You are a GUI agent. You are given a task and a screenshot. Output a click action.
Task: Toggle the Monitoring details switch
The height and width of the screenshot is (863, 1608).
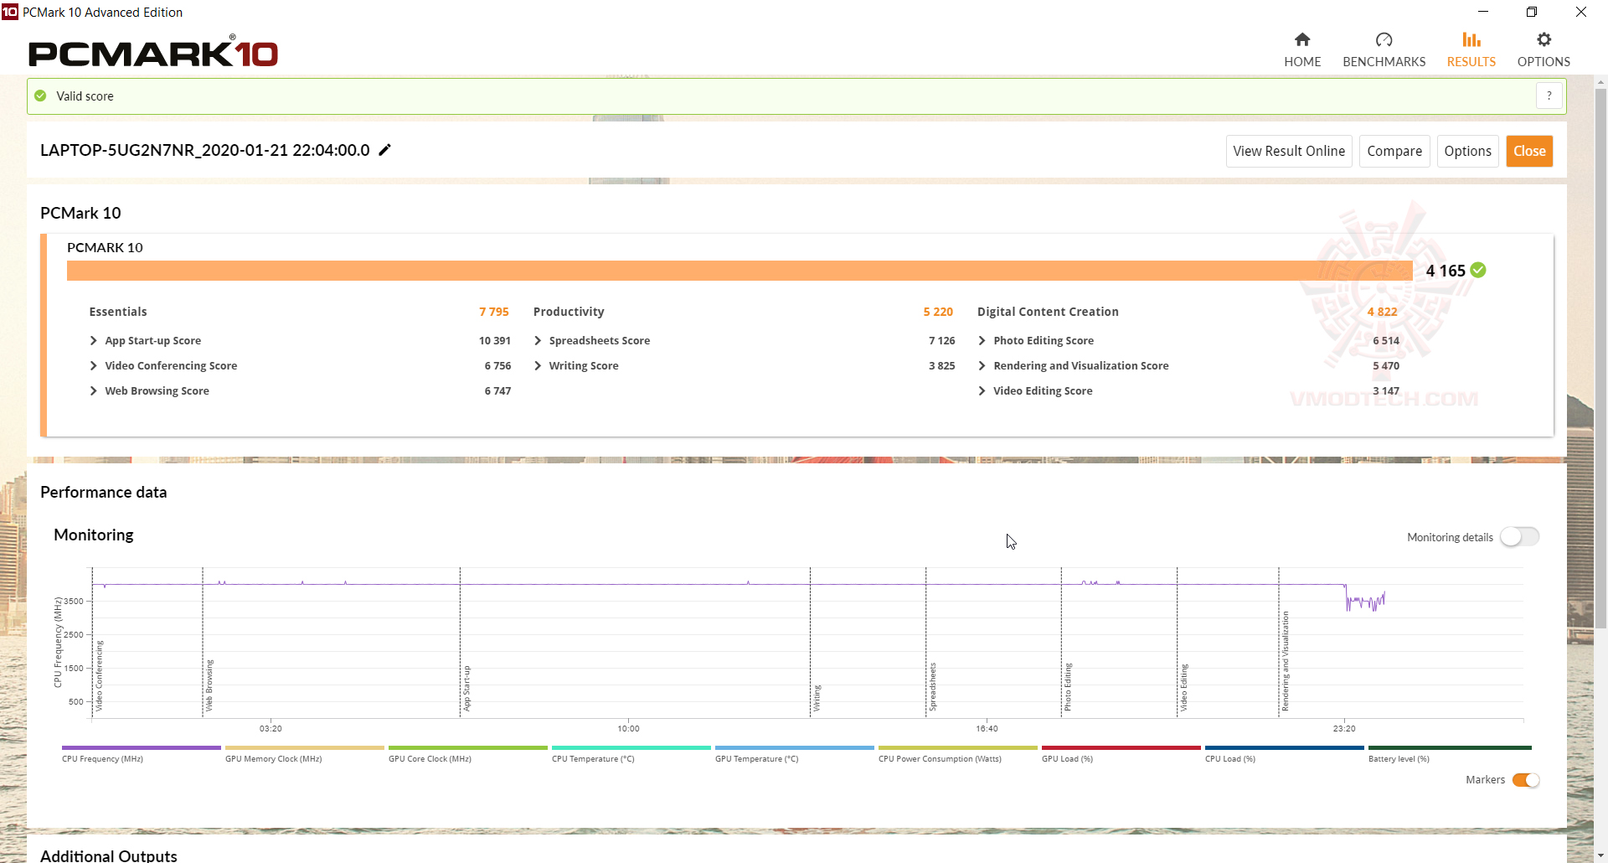[x=1519, y=537]
